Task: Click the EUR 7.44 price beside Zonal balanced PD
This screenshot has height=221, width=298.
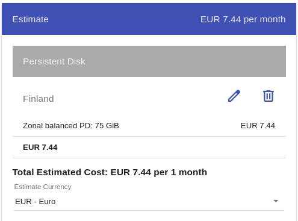Action: 258,126
